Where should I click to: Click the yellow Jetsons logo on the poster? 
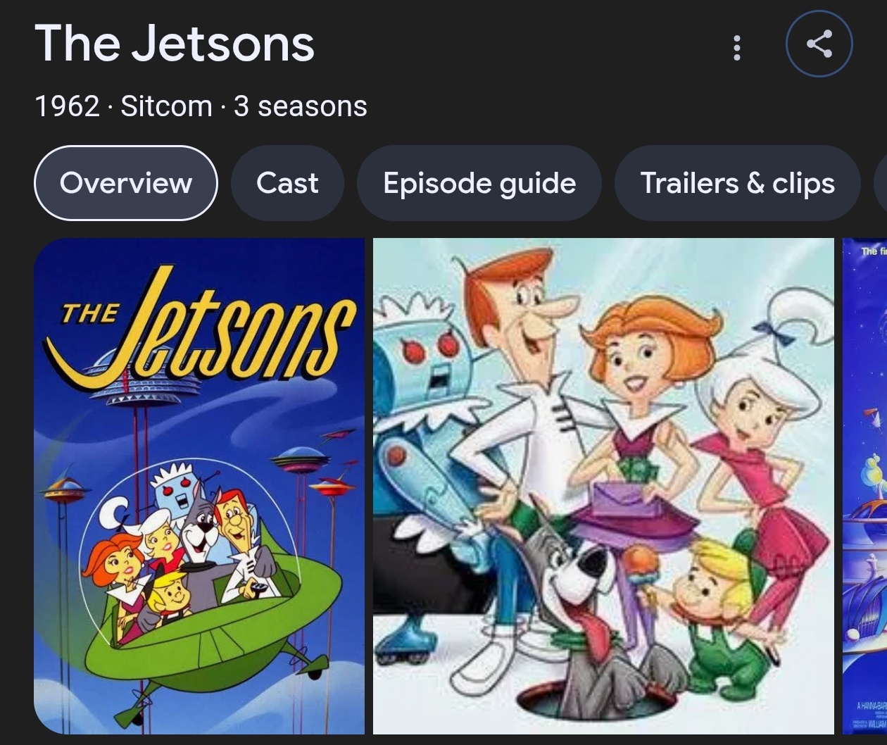[201, 328]
